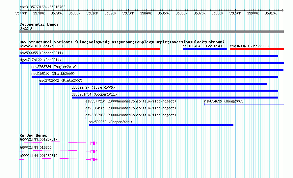This screenshot has height=178, width=293.
Task: Select the nsv1004643 (Coe2014) blue bar
Action: [x=205, y=49]
